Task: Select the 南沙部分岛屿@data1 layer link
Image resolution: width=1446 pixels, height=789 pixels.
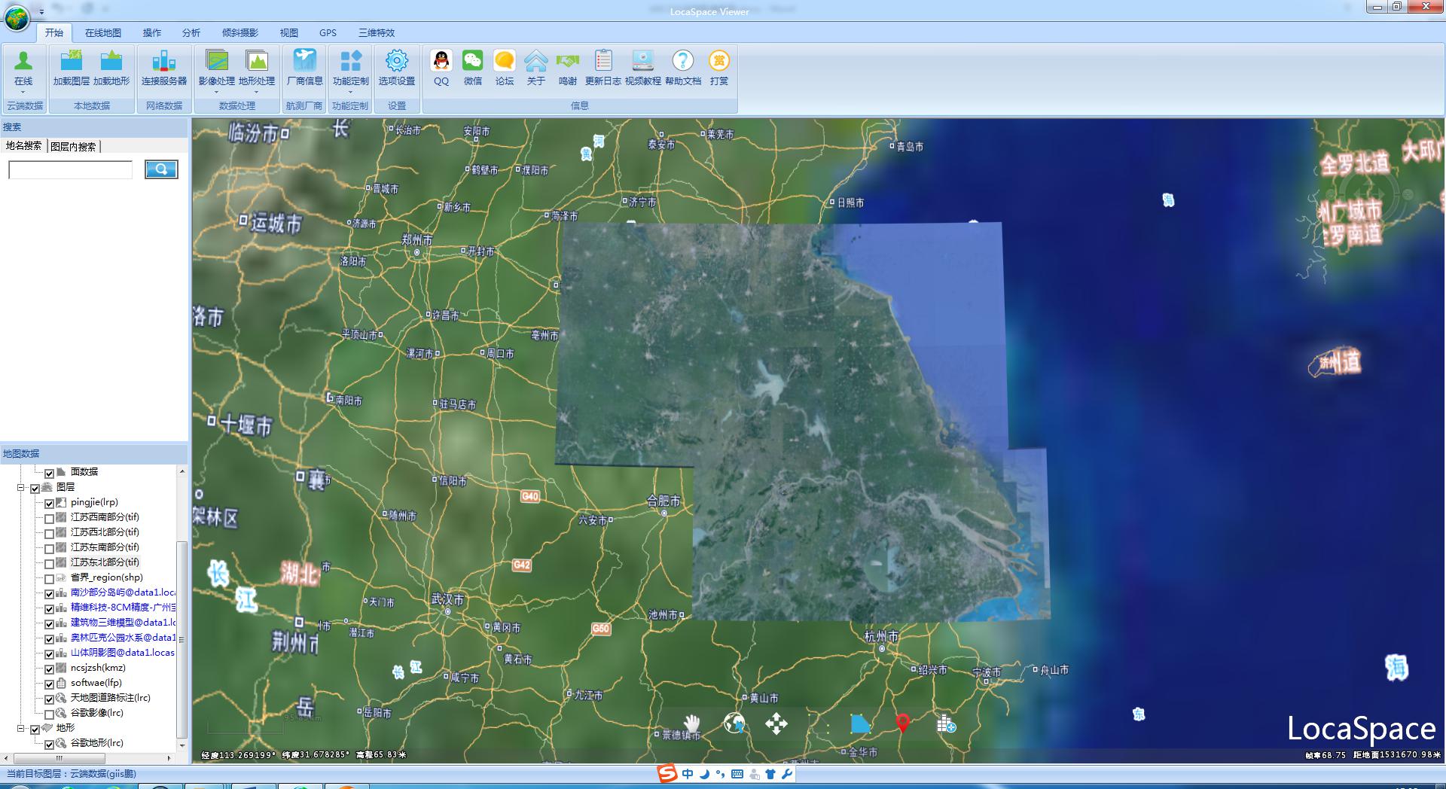Action: click(x=123, y=593)
